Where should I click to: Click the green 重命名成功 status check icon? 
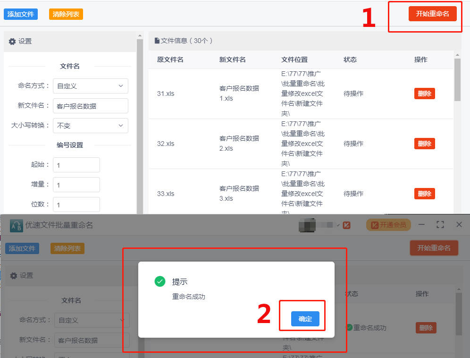(349, 327)
